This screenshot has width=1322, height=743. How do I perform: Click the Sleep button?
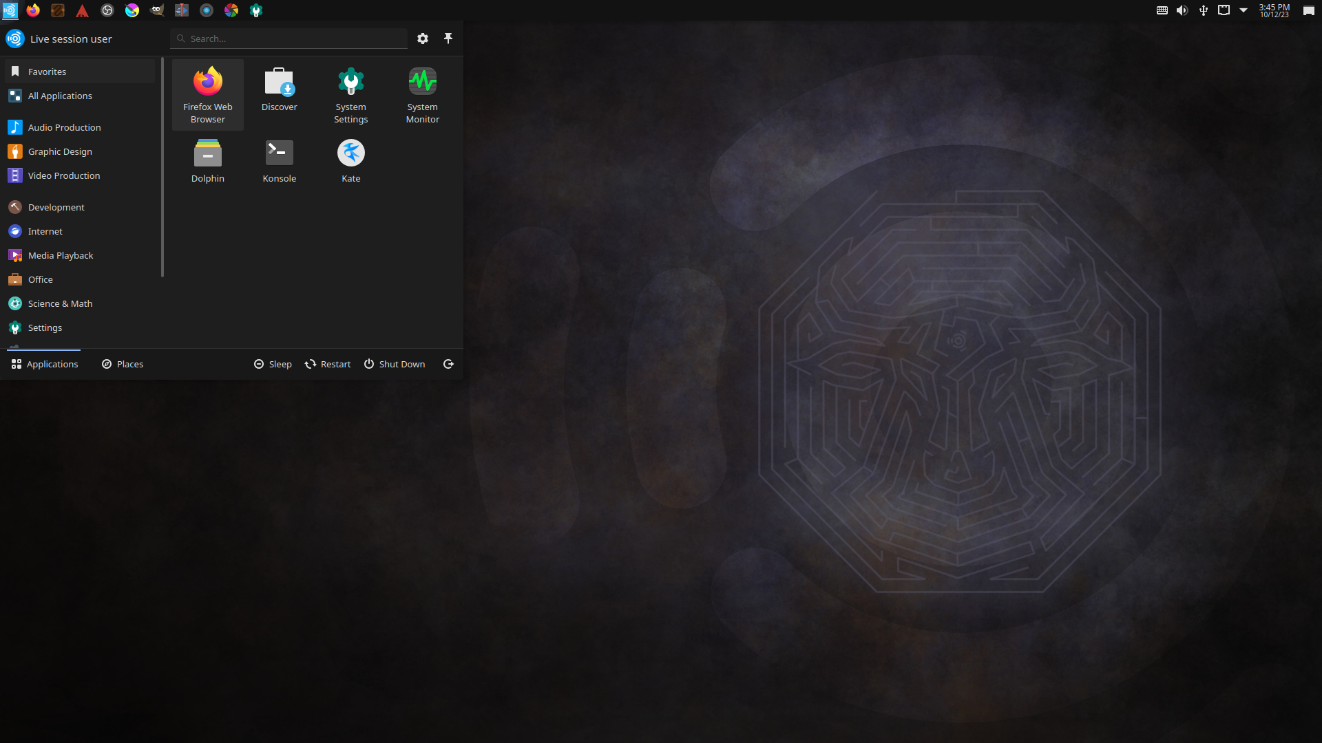[273, 364]
